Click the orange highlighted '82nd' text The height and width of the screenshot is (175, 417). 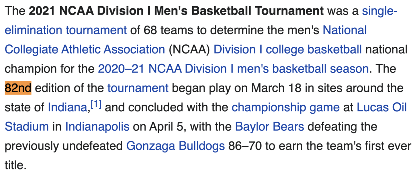[18, 88]
